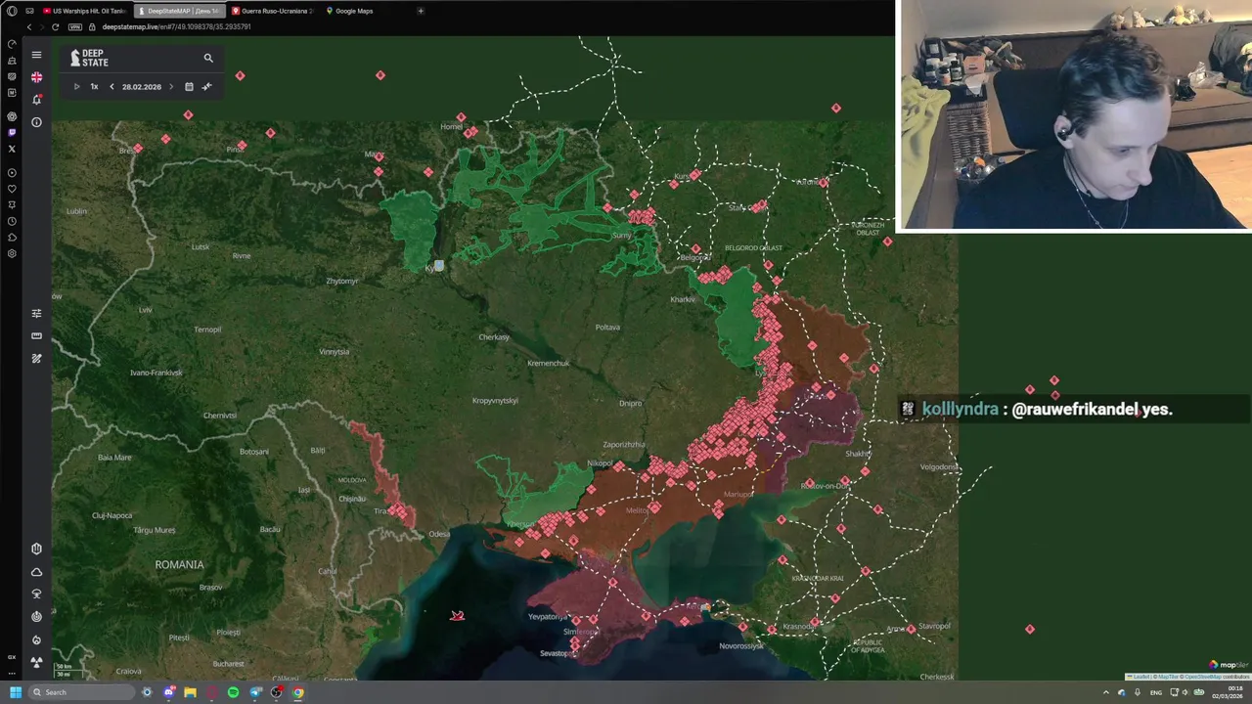Click the Windows taskbar search box

[x=83, y=692]
